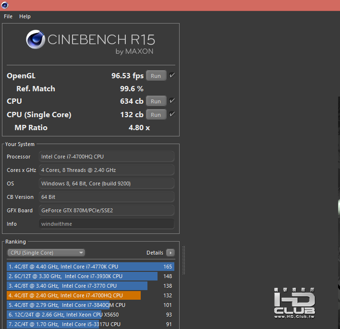Click the Details arrow button
The image size is (340, 329).
[170, 253]
